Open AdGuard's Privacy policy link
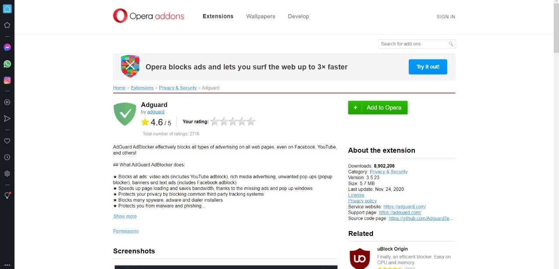Screen dimensions: 559x269 pos(362,200)
